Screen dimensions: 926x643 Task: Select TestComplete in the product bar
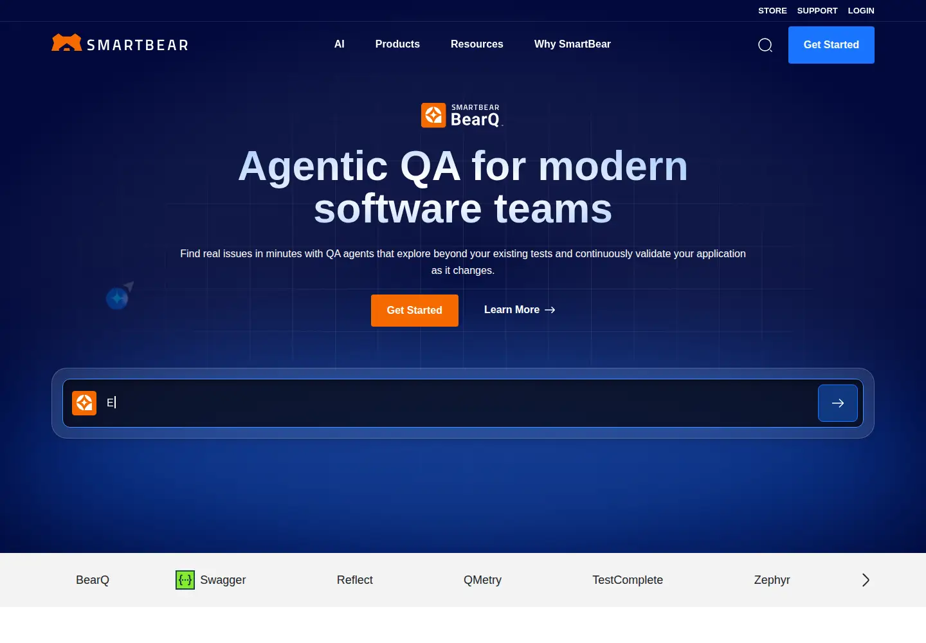628,580
